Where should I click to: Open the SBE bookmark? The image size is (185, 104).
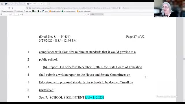pyautogui.click(x=40, y=11)
